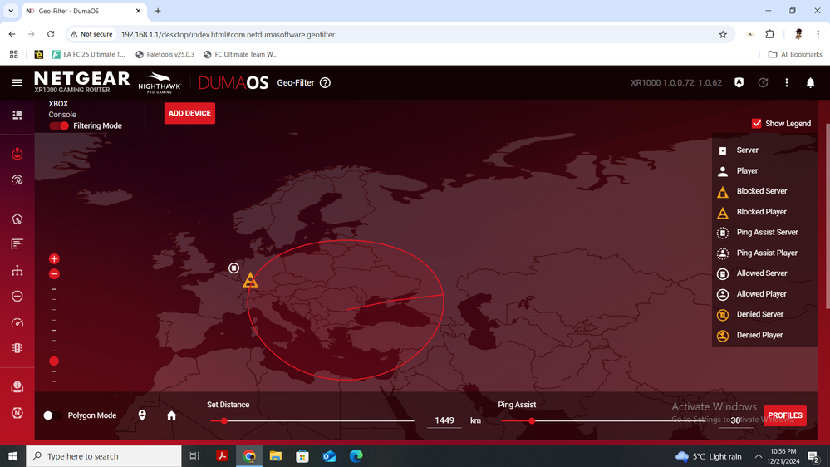Open the DumaOS three-dot options menu
The width and height of the screenshot is (830, 467).
(x=787, y=82)
